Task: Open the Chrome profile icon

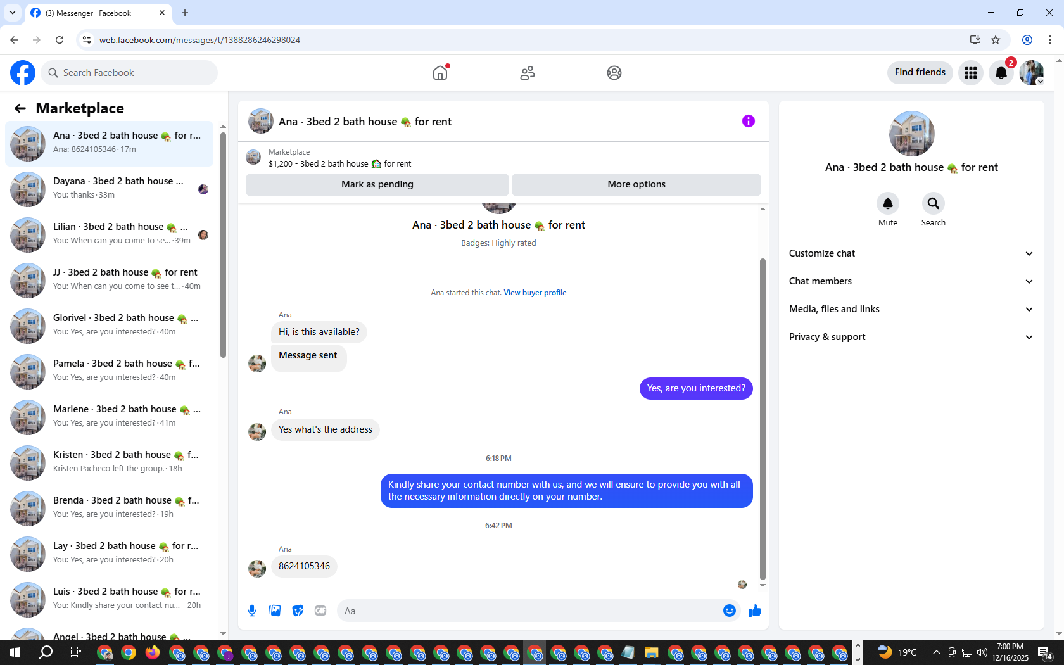Action: pyautogui.click(x=1027, y=40)
